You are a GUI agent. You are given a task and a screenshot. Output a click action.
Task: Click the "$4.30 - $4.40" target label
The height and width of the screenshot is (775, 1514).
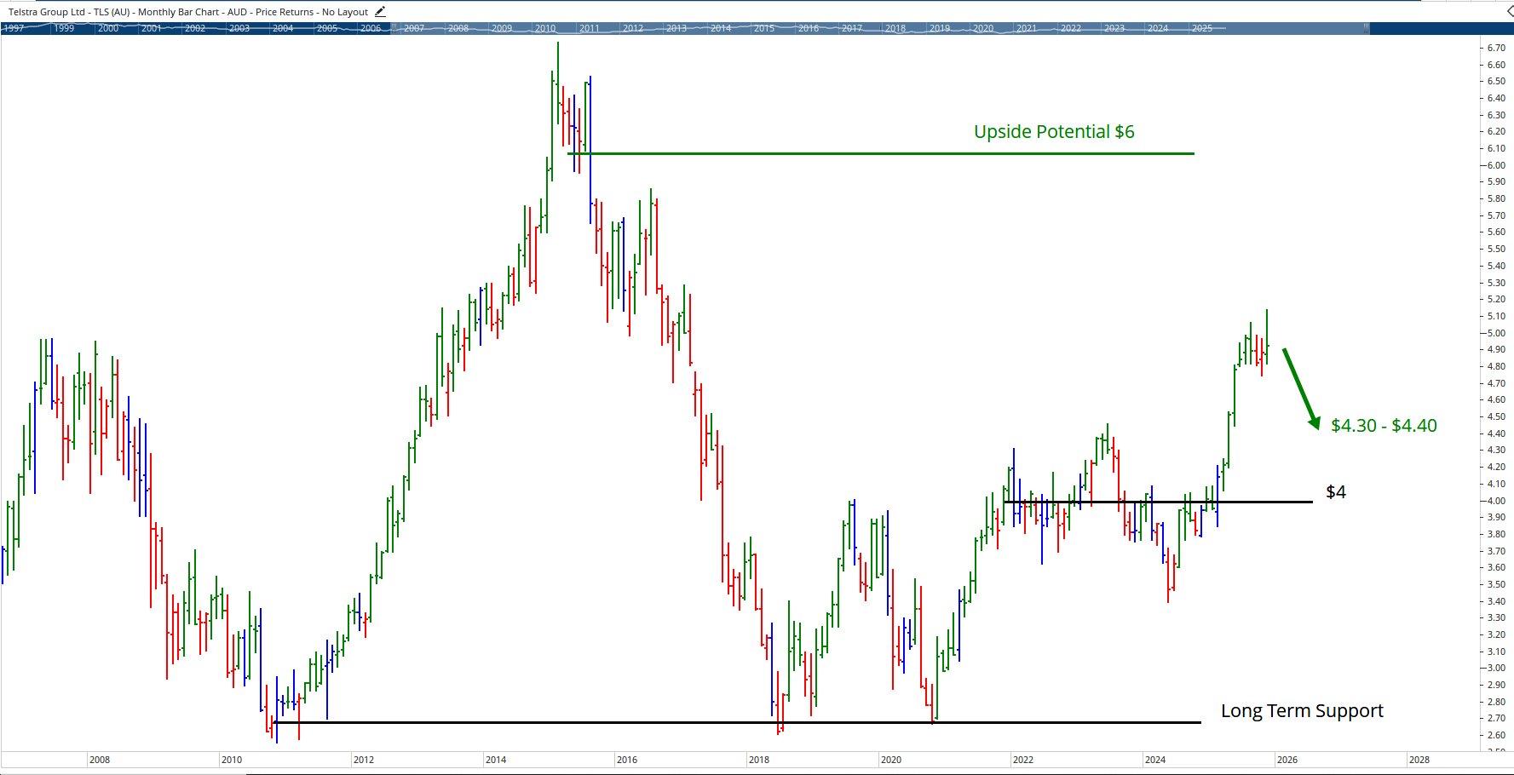pos(1384,425)
